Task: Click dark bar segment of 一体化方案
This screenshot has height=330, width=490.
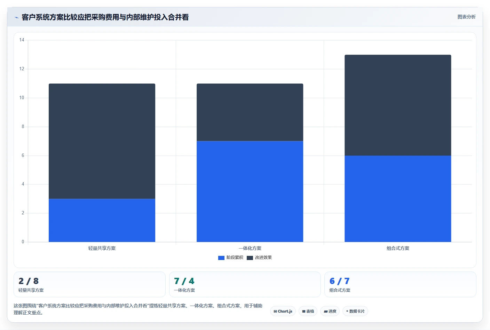Action: point(250,112)
